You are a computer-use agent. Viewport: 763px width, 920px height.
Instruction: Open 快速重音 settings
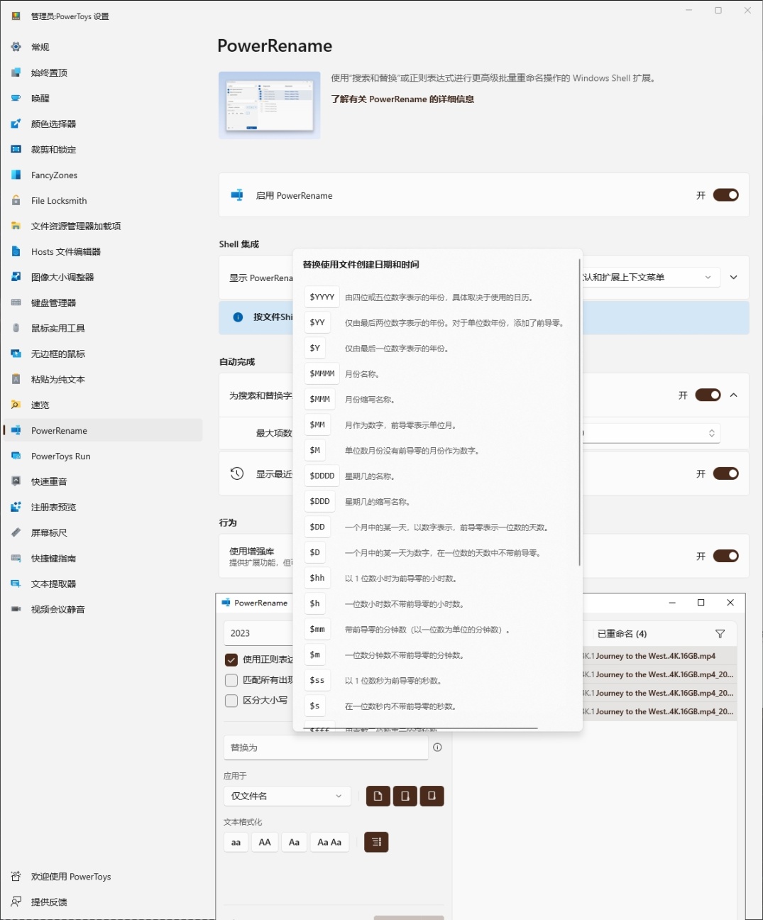[102, 481]
